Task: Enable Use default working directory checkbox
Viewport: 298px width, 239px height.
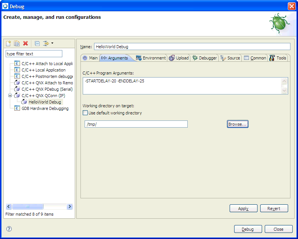Action: click(85, 113)
